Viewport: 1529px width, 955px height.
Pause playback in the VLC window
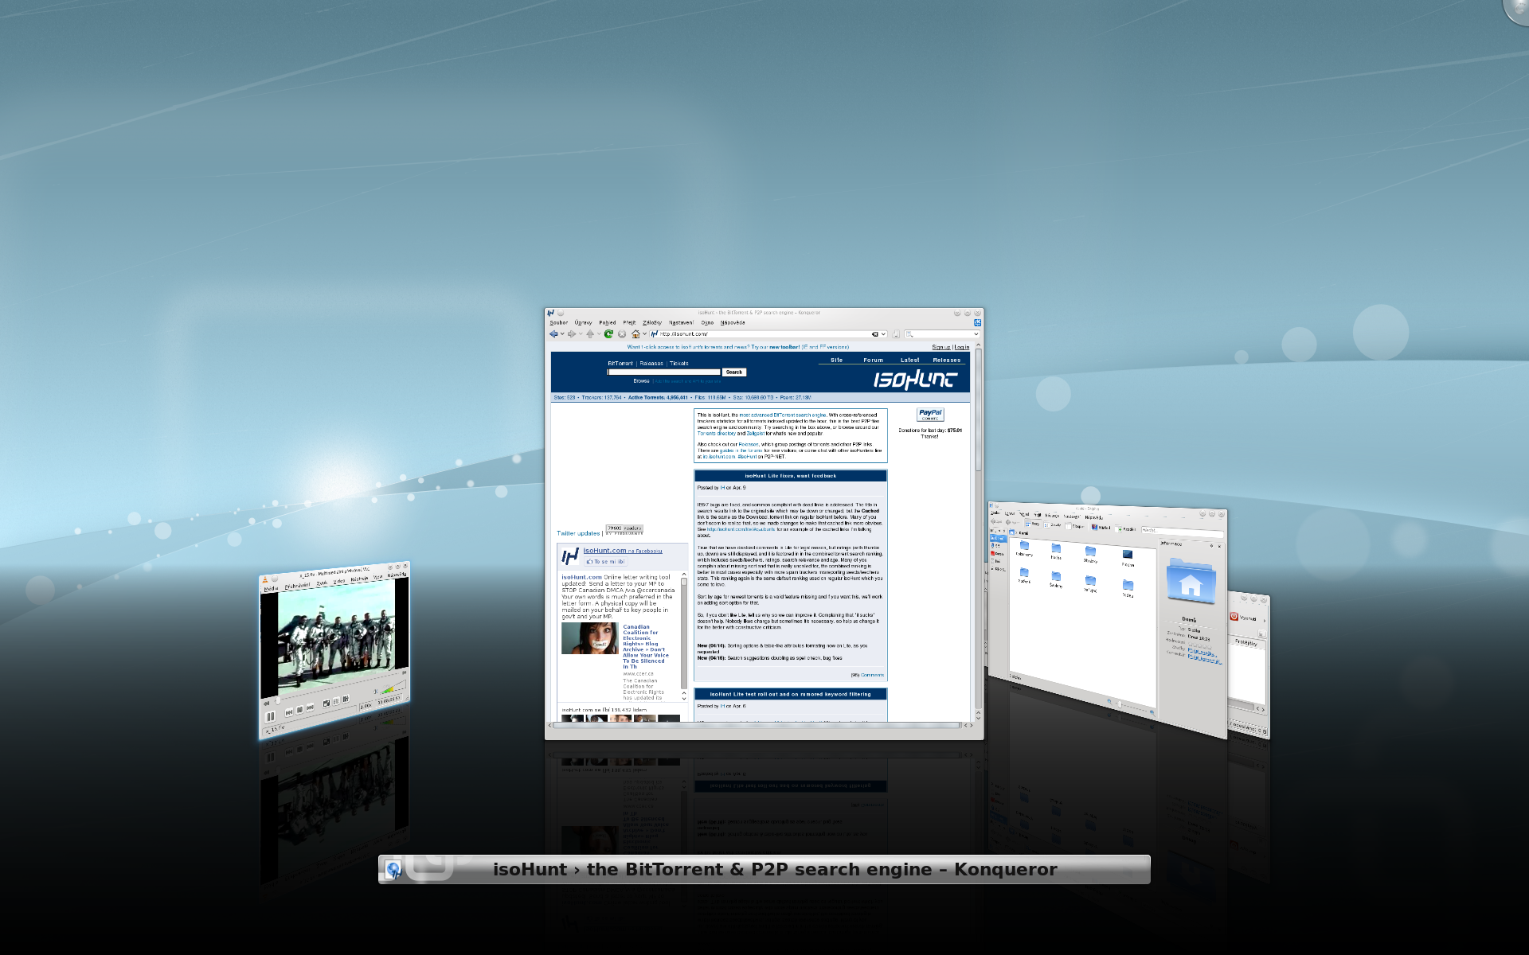click(x=270, y=716)
